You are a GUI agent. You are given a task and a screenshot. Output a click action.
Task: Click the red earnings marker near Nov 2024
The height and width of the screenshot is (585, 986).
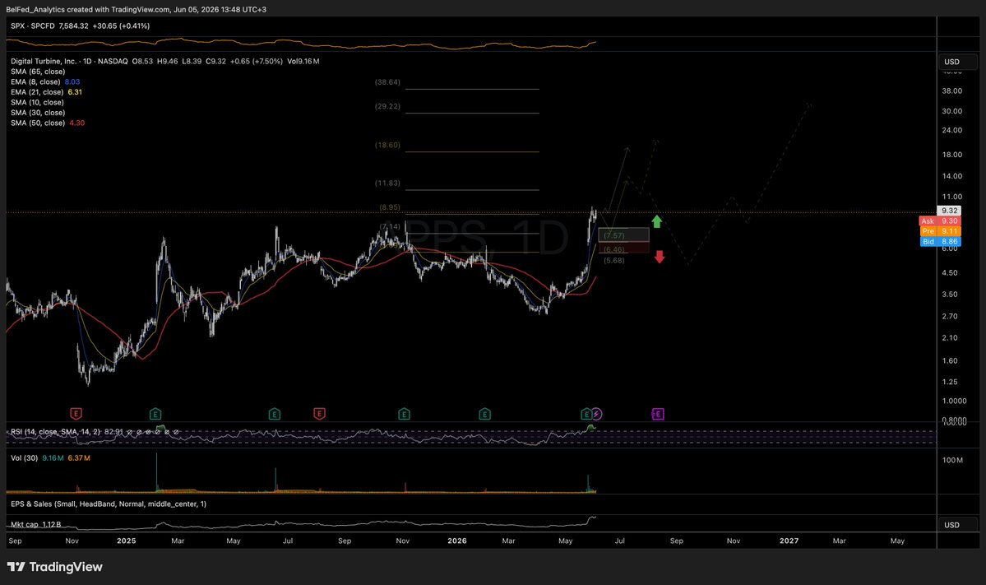tap(76, 414)
